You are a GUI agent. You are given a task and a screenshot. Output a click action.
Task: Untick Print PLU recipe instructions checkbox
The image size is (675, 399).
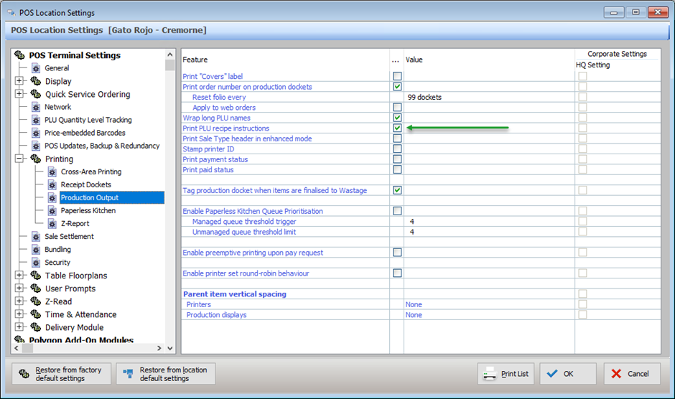397,128
